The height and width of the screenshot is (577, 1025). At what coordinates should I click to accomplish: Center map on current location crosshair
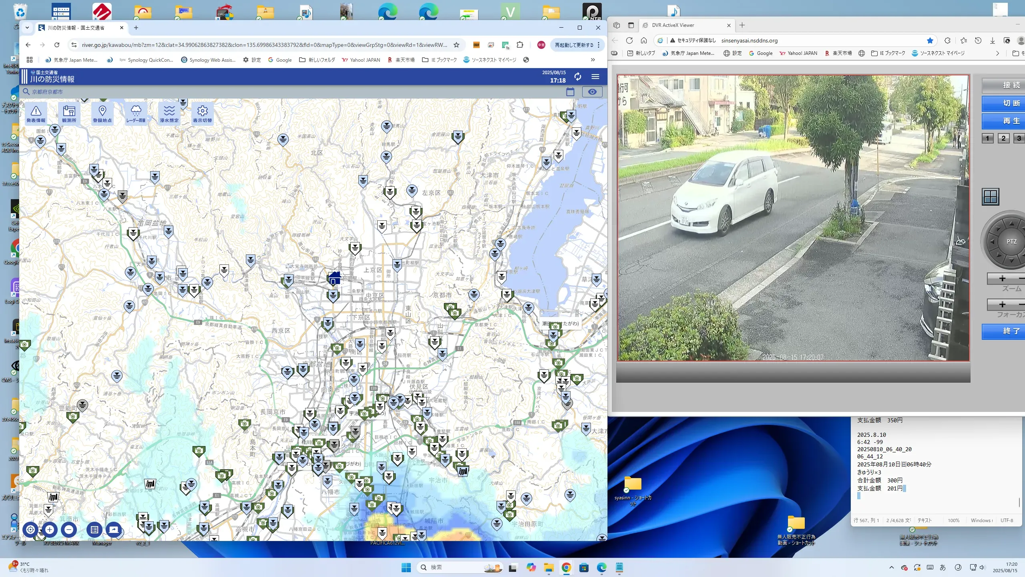(30, 529)
